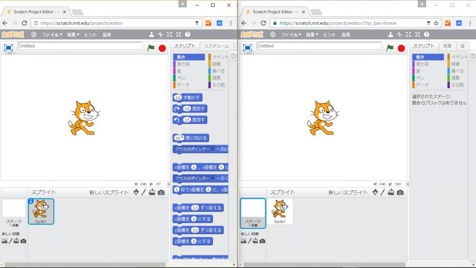
Task: New sprite from camera in right window
Action: [400, 192]
